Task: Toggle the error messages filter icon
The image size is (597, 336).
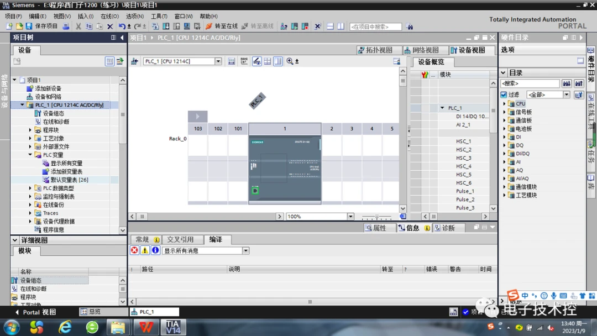Action: pos(134,250)
